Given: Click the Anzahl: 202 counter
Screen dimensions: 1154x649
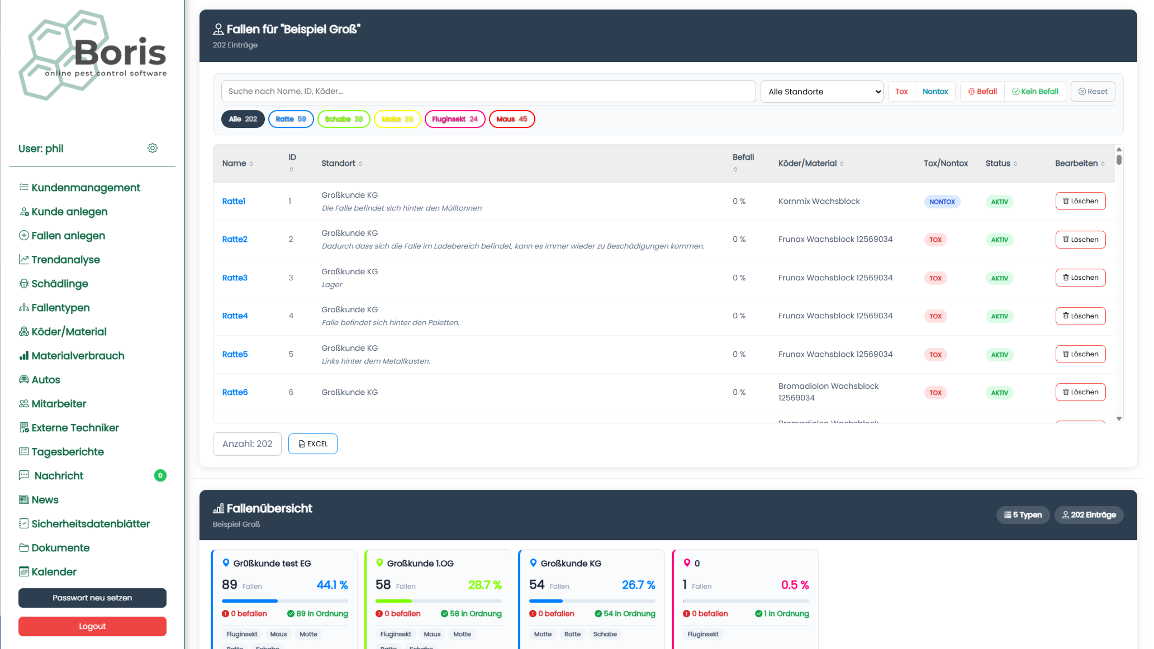Looking at the screenshot, I should pyautogui.click(x=247, y=444).
